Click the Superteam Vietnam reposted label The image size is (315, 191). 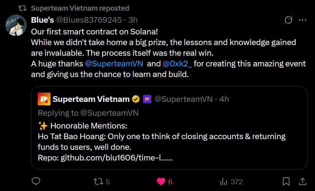pyautogui.click(x=80, y=8)
